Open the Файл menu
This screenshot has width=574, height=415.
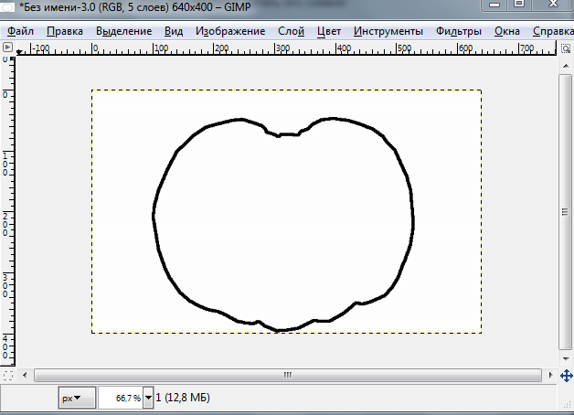pyautogui.click(x=20, y=31)
